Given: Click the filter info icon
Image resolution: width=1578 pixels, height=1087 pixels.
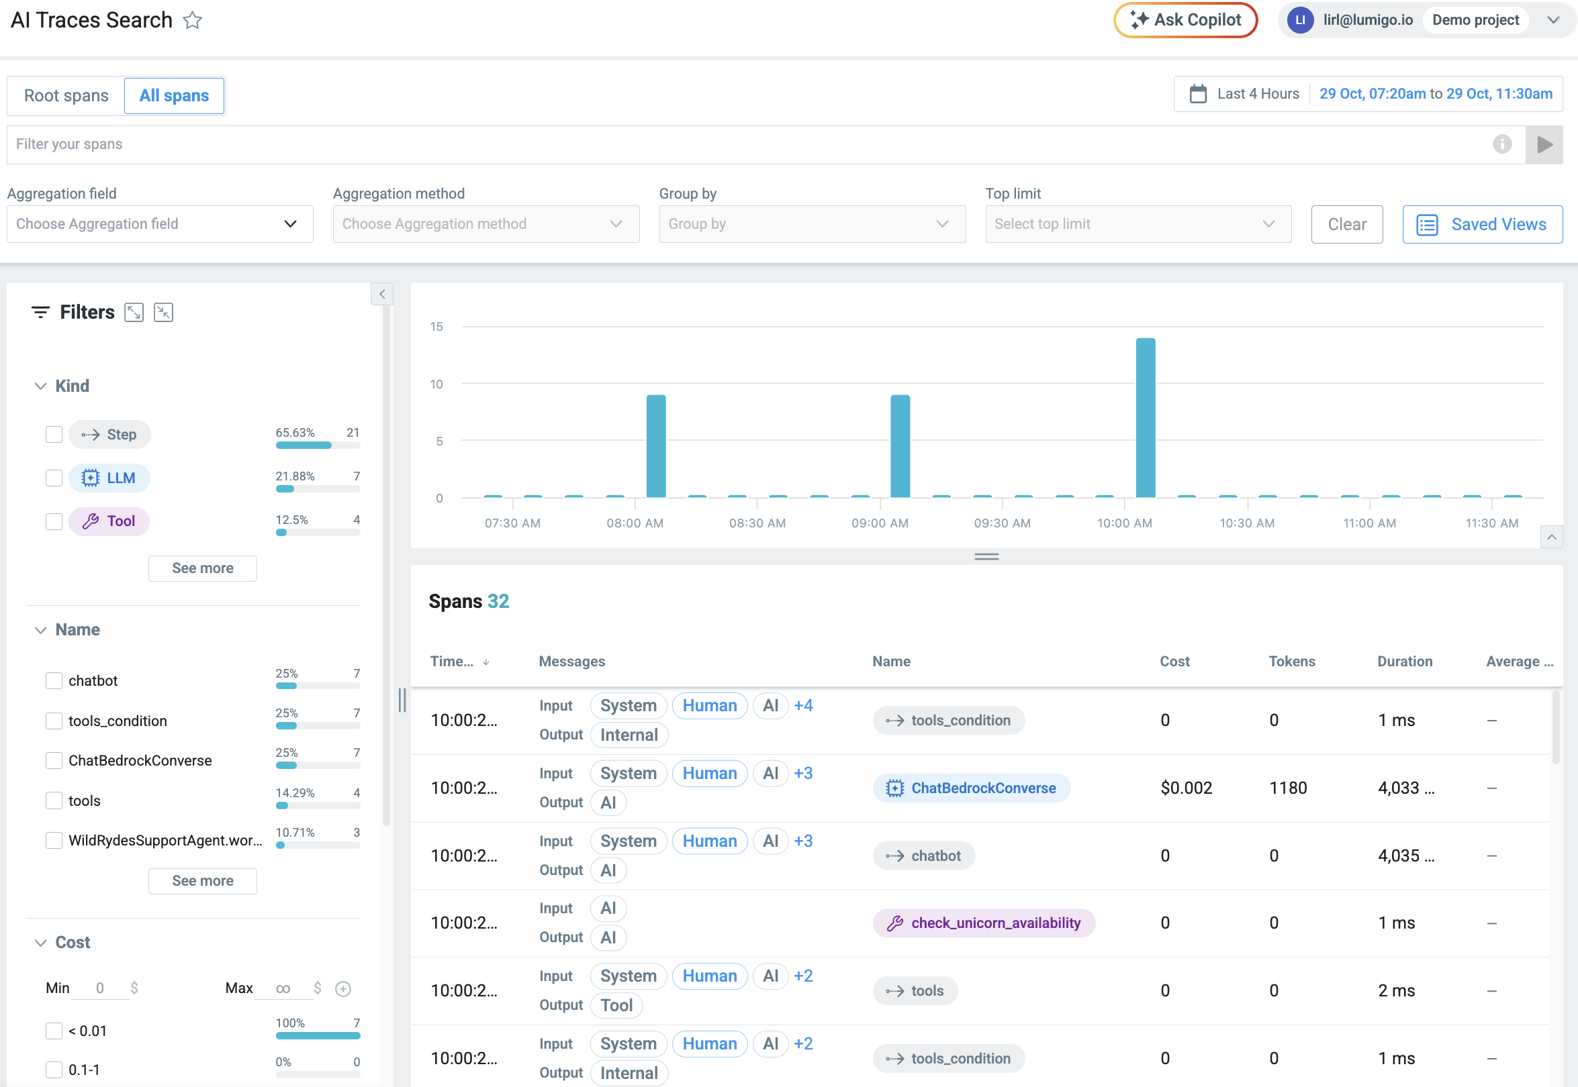Looking at the screenshot, I should point(1501,144).
